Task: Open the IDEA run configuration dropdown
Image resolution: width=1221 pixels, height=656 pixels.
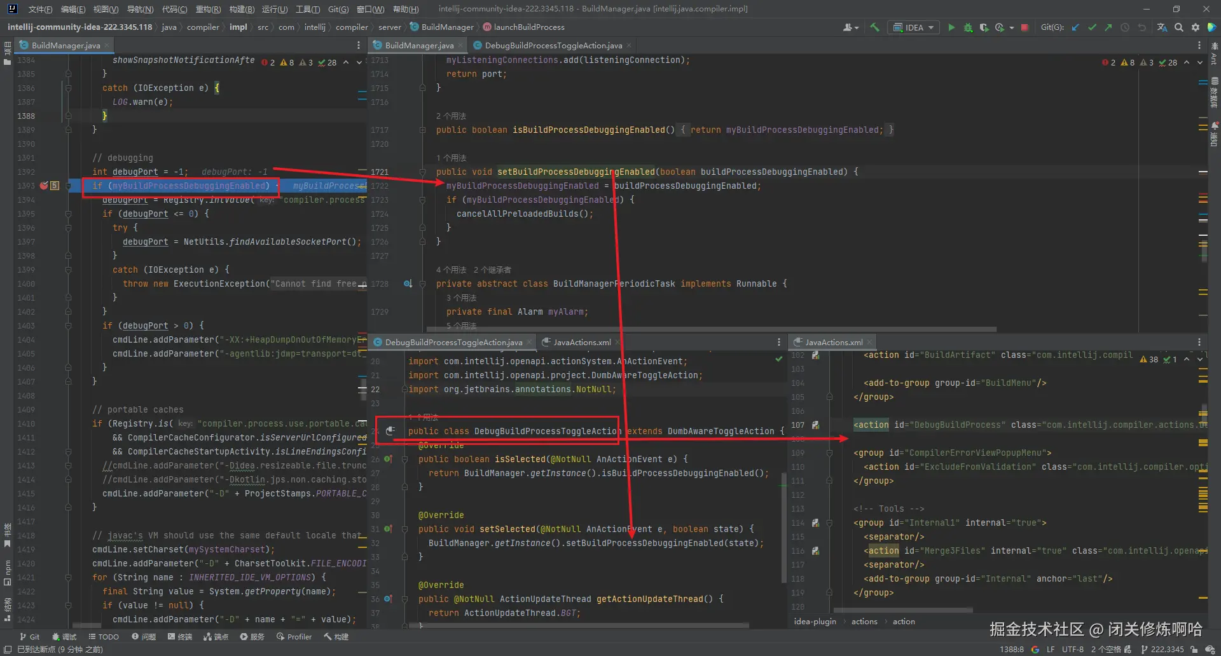Action: click(914, 27)
